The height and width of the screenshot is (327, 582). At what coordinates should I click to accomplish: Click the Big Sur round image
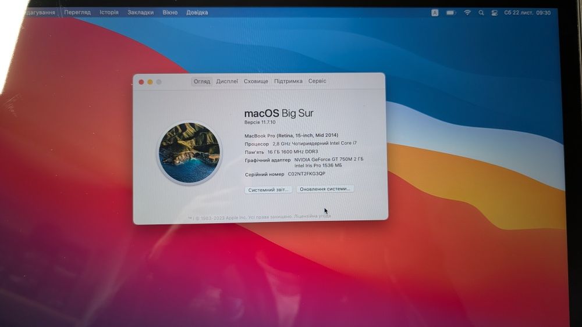click(189, 153)
